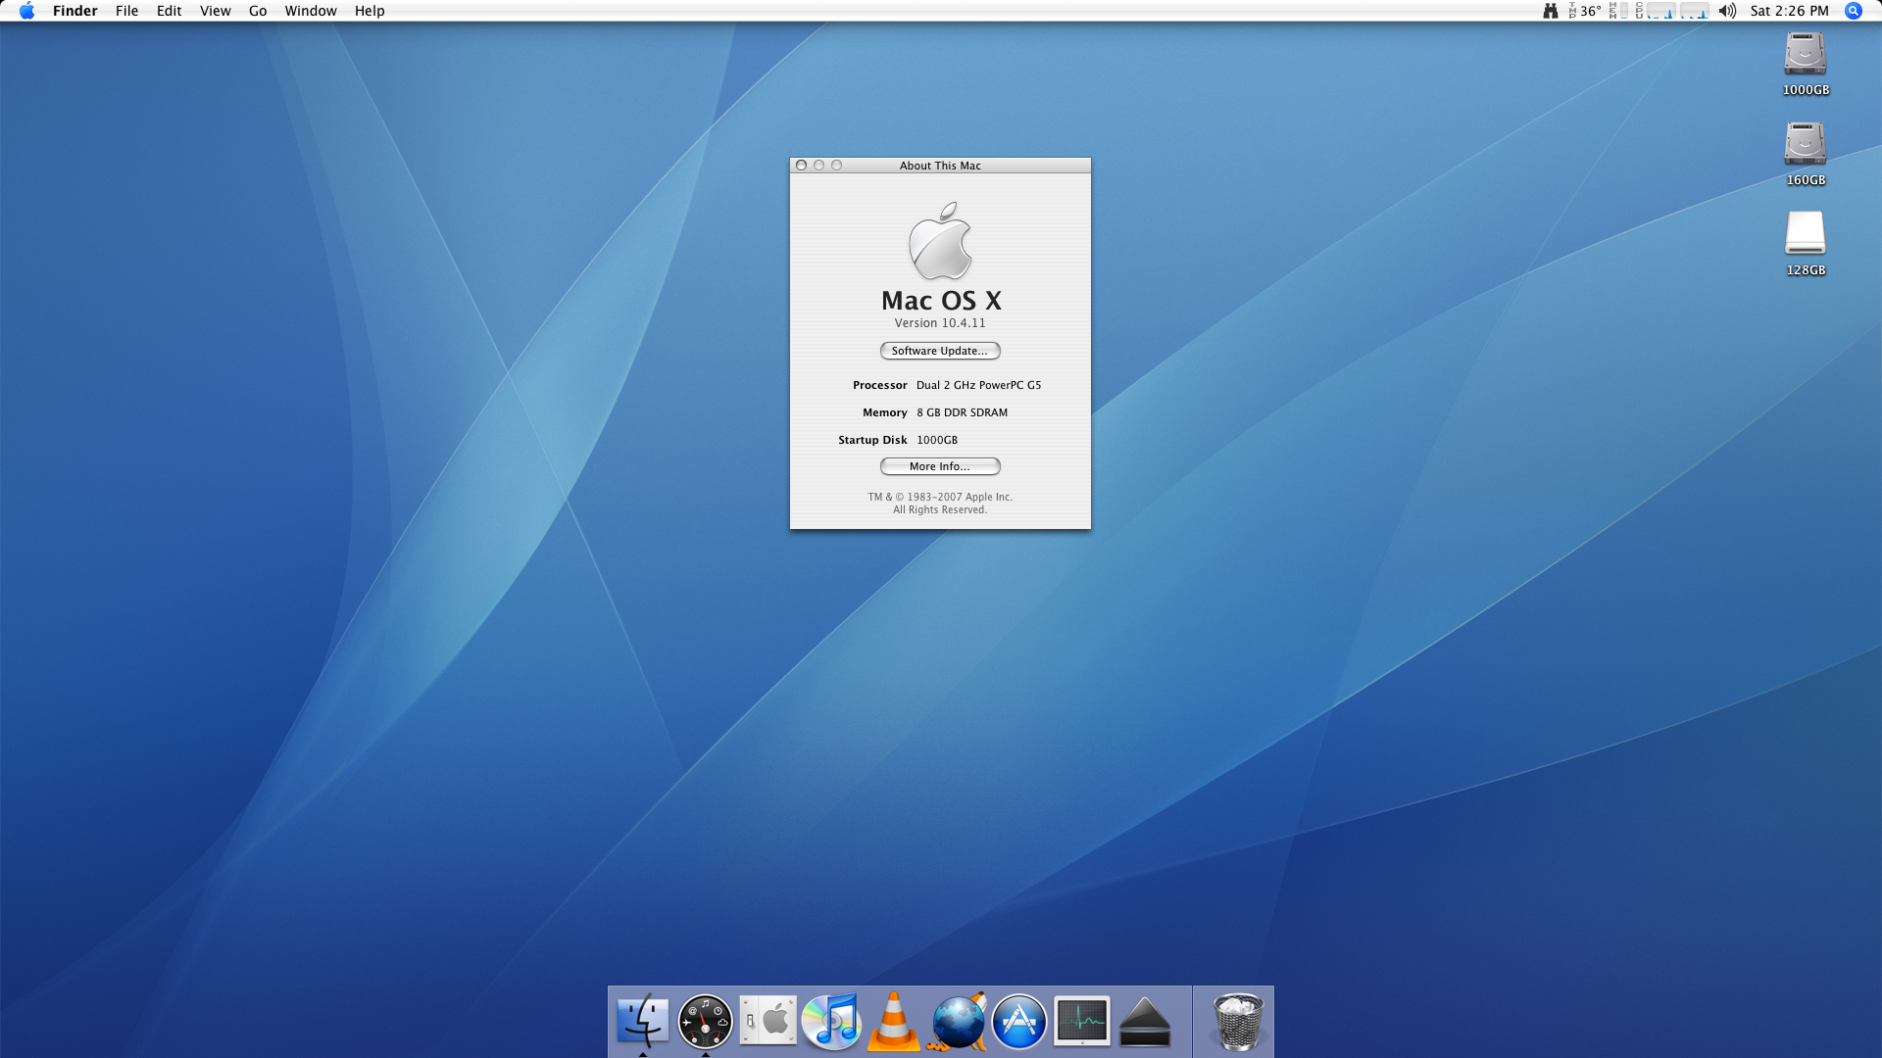Viewport: 1882px width, 1058px height.
Task: Open the Window menu
Action: 310,11
